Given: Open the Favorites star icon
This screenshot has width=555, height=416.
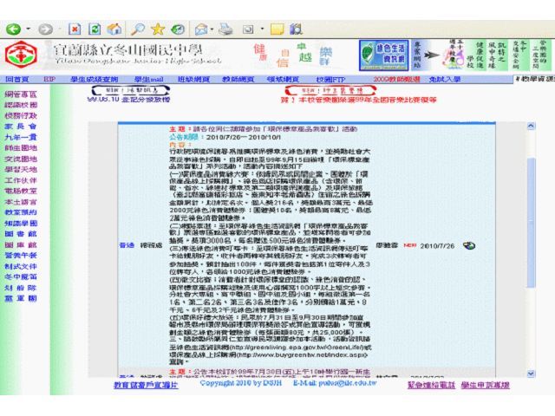Looking at the screenshot, I should click(x=160, y=29).
